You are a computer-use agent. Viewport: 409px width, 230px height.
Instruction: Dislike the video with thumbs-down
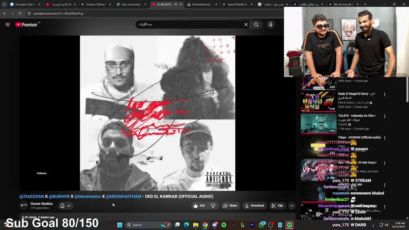tap(213, 206)
